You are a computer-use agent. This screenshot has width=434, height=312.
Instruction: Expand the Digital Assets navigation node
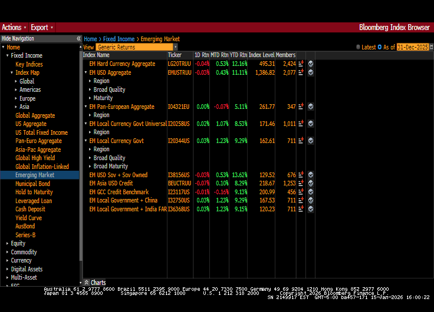pos(7,269)
